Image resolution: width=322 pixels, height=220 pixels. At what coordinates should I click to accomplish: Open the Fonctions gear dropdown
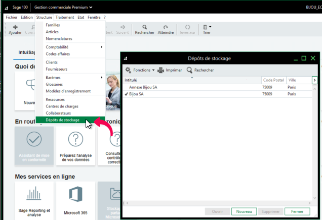click(x=140, y=70)
